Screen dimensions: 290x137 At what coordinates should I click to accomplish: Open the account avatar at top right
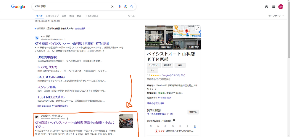coord(281,7)
